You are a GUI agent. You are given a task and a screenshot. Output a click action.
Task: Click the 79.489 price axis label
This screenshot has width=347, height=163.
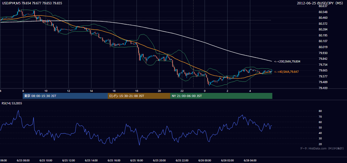tap(323, 82)
